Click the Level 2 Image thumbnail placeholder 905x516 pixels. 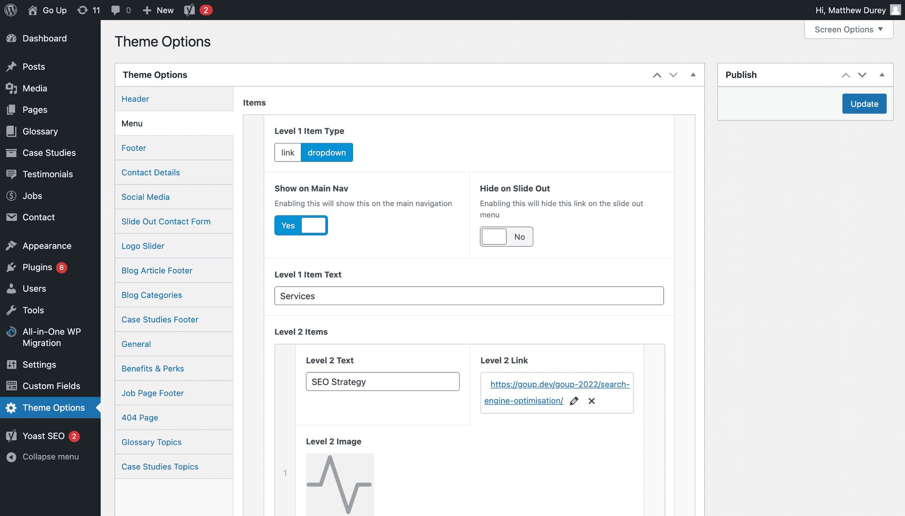[x=339, y=484]
